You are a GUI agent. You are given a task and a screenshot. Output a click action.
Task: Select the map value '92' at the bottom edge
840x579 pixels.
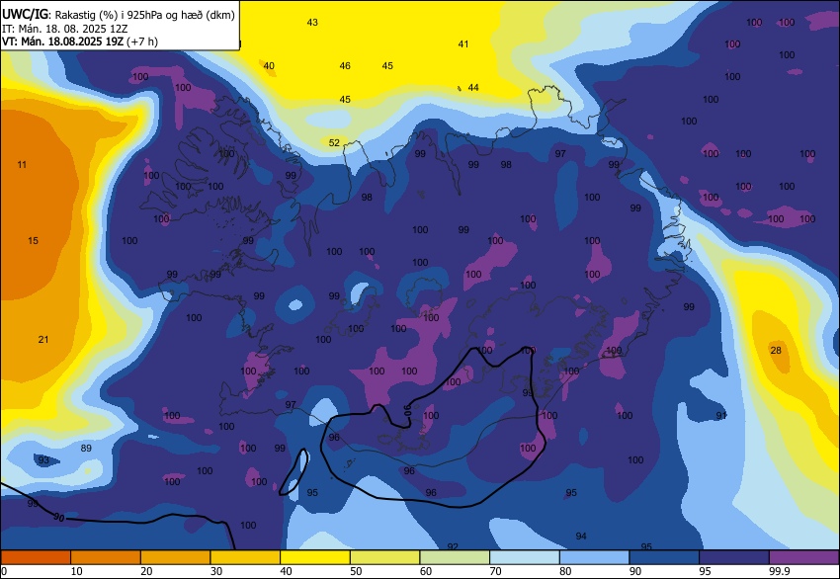click(x=453, y=546)
